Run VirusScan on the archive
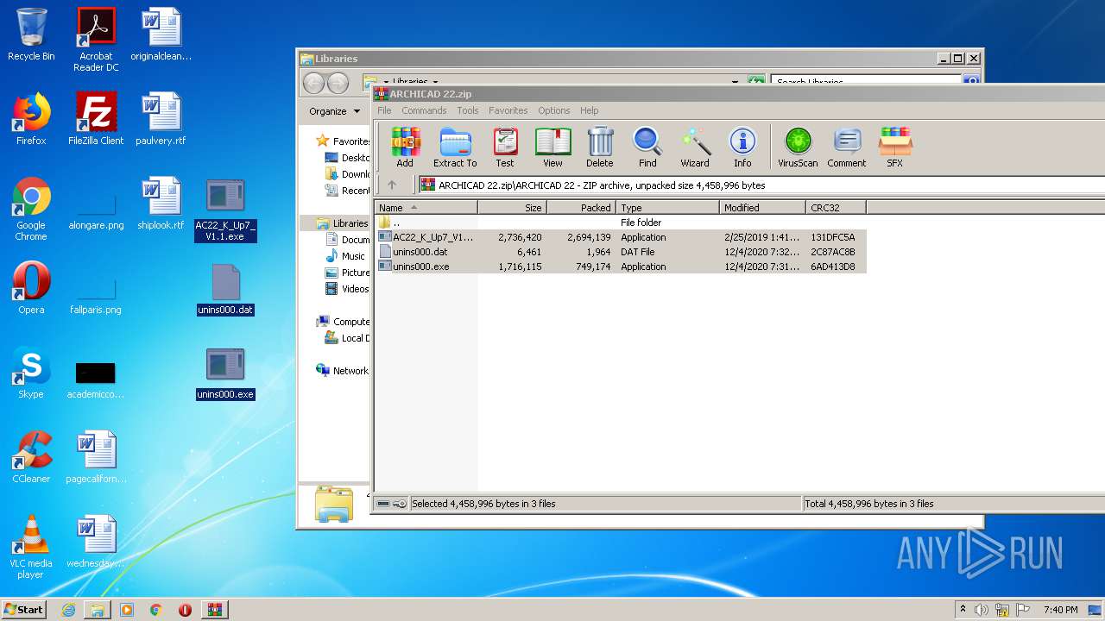 pos(798,147)
